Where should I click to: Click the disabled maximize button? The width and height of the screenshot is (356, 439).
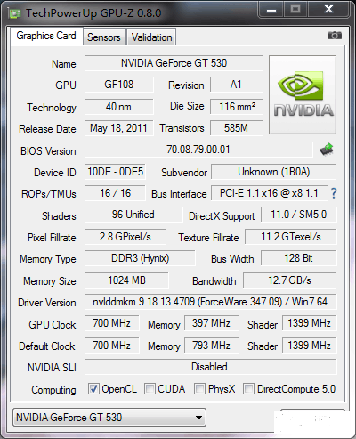coord(295,10)
